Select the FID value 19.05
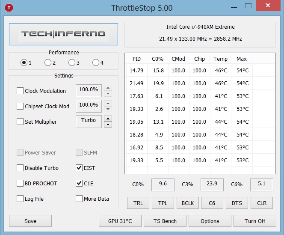 pyautogui.click(x=136, y=122)
